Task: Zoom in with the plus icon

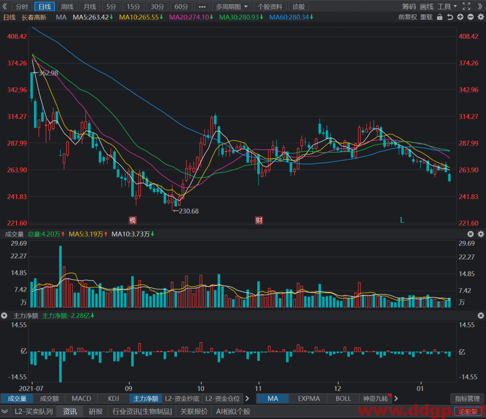Action: click(x=460, y=17)
